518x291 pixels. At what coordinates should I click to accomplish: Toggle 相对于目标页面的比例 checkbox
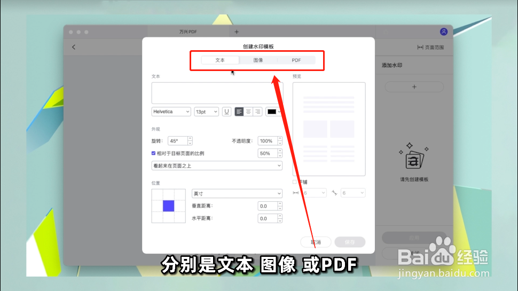pyautogui.click(x=154, y=153)
